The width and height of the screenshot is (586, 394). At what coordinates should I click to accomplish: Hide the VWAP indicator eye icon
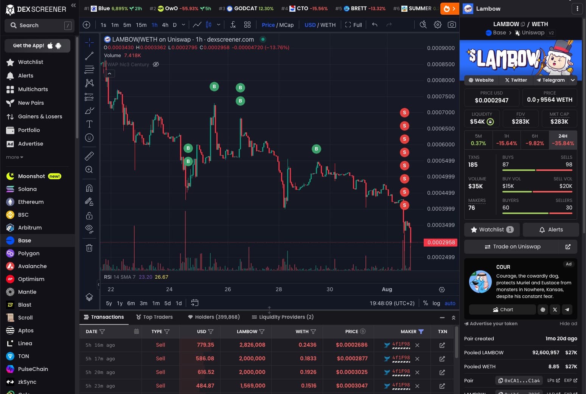click(156, 65)
